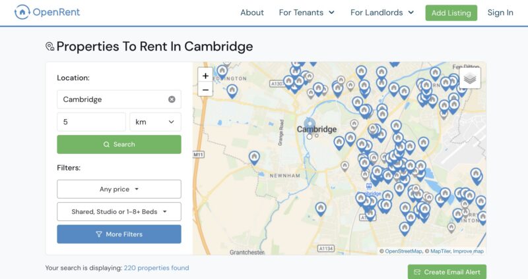Viewport: 528px width, 279px height.
Task: Expand the For Landlords menu
Action: (382, 13)
